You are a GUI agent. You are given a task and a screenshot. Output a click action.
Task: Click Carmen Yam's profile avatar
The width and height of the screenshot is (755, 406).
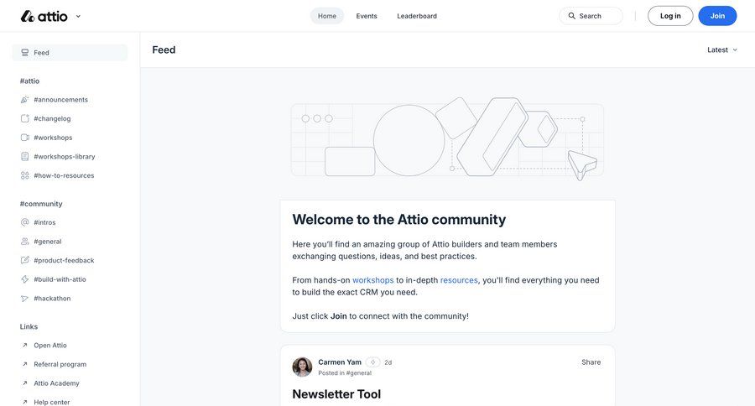(302, 367)
